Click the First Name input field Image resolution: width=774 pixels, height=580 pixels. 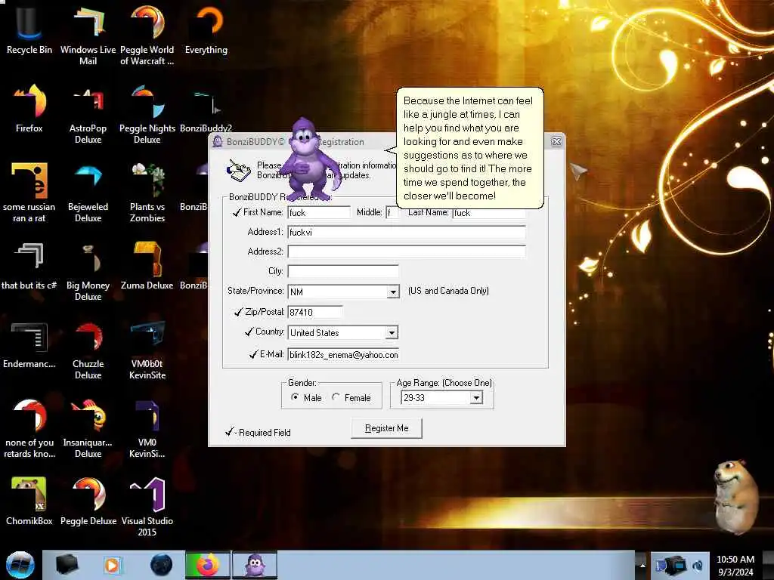tap(319, 212)
